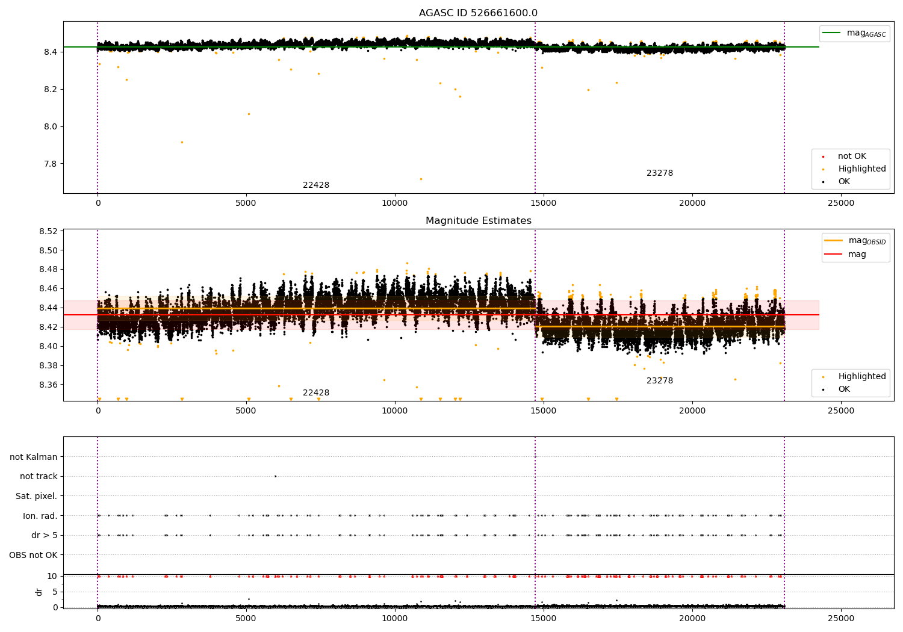This screenshot has width=903, height=632.
Task: Click the 'OBS not OK' axis label
Action: [x=34, y=556]
